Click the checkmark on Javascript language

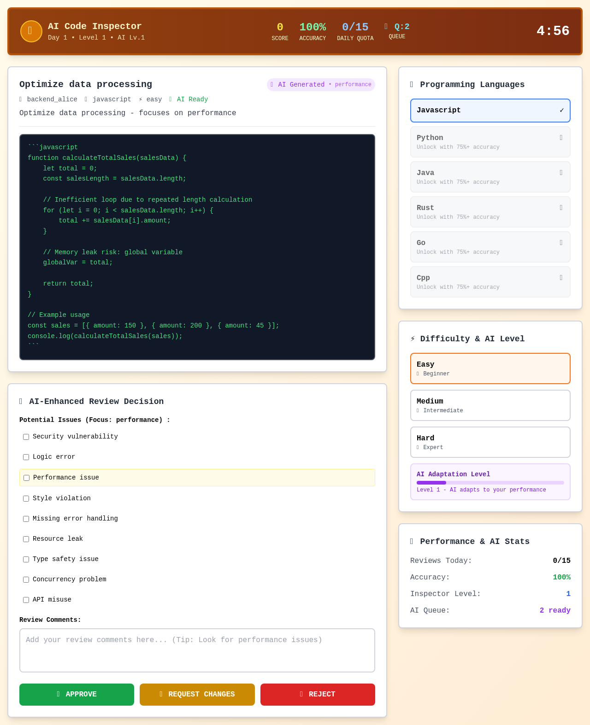coord(561,111)
